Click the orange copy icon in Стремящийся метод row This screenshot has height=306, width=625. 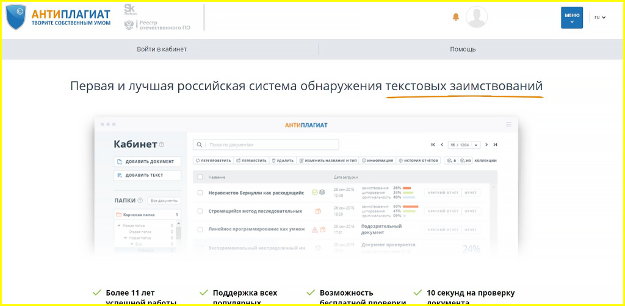318,212
